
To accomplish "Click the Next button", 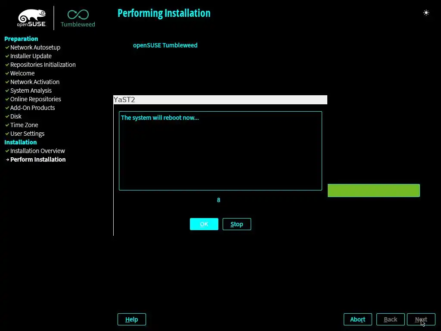I will coord(421,319).
